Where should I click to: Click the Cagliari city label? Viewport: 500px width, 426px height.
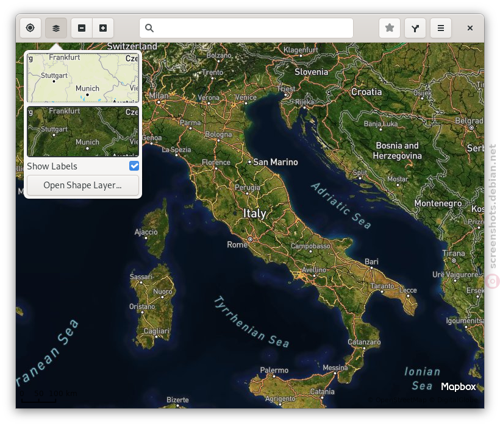[156, 331]
